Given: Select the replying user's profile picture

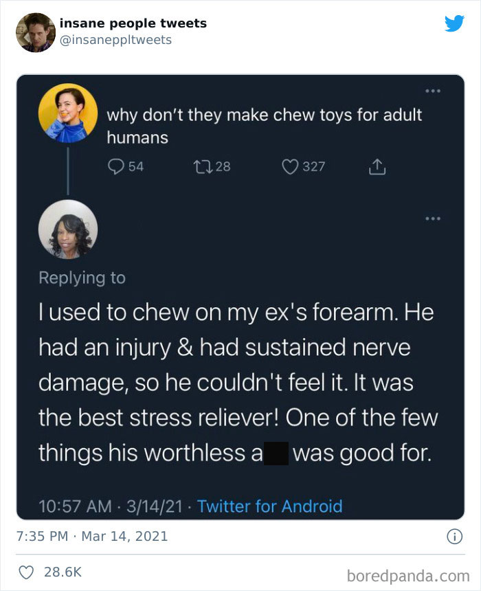Looking at the screenshot, I should 68,232.
